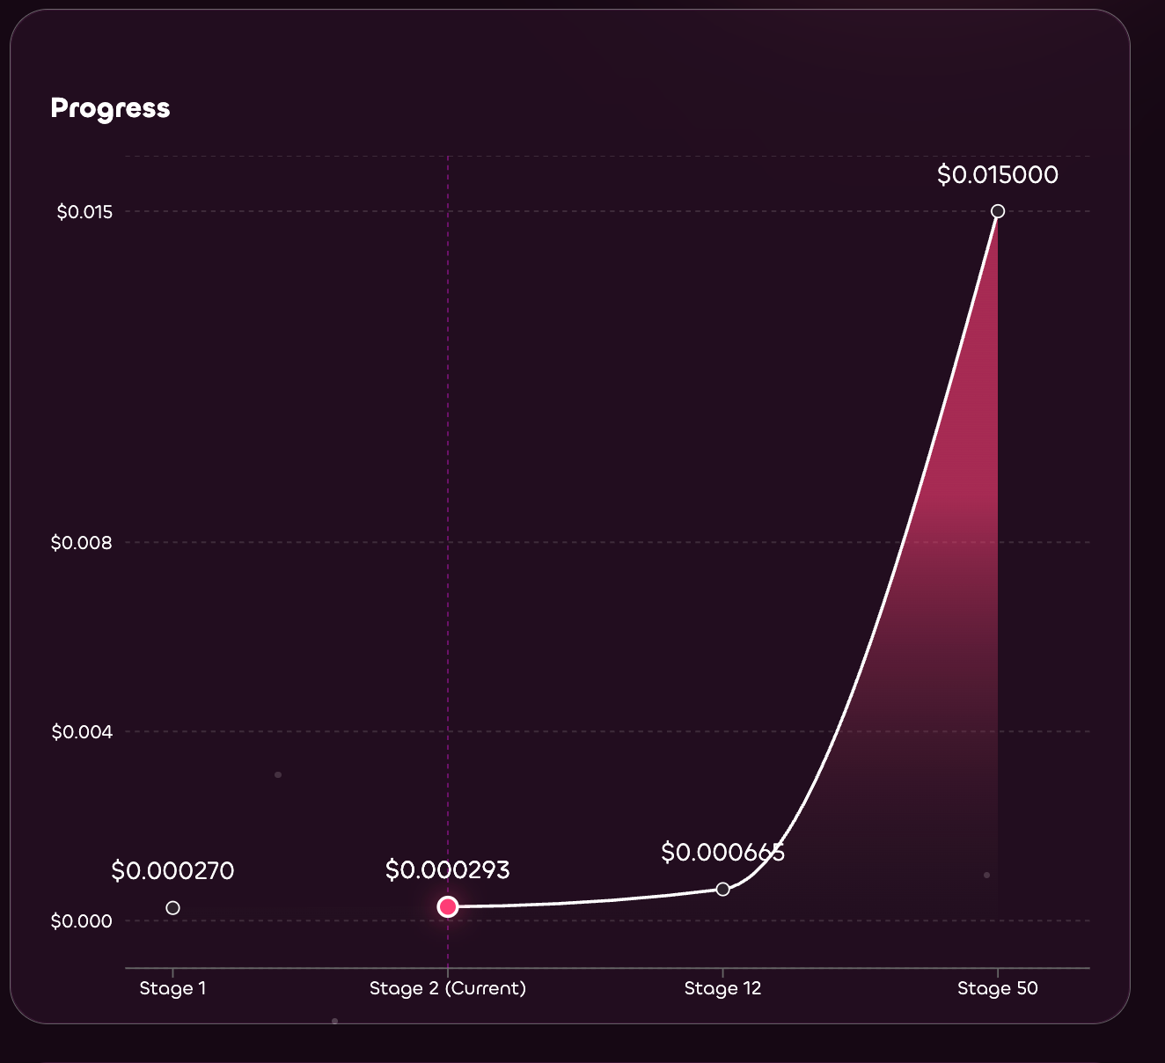The image size is (1165, 1063).
Task: Click the Progress heading
Action: click(x=111, y=108)
